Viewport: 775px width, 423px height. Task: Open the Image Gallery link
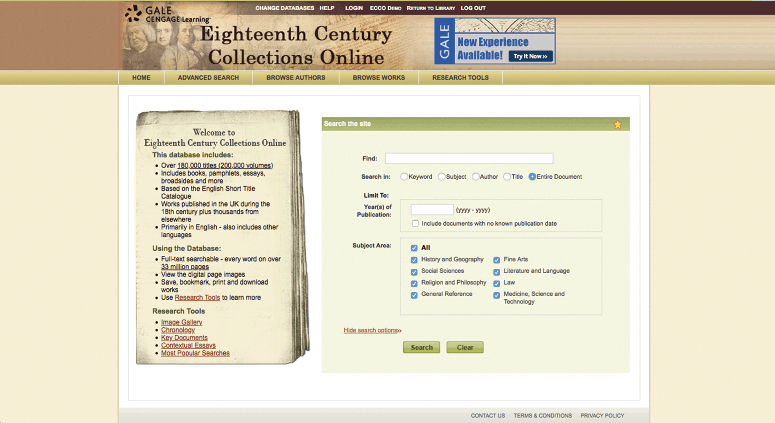pos(181,322)
